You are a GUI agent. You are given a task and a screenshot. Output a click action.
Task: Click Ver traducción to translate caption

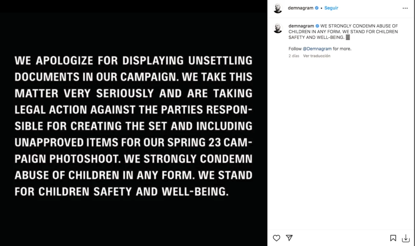(317, 56)
